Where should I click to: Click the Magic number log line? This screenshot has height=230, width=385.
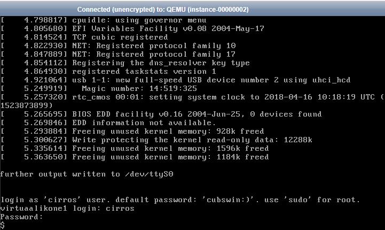click(99, 89)
